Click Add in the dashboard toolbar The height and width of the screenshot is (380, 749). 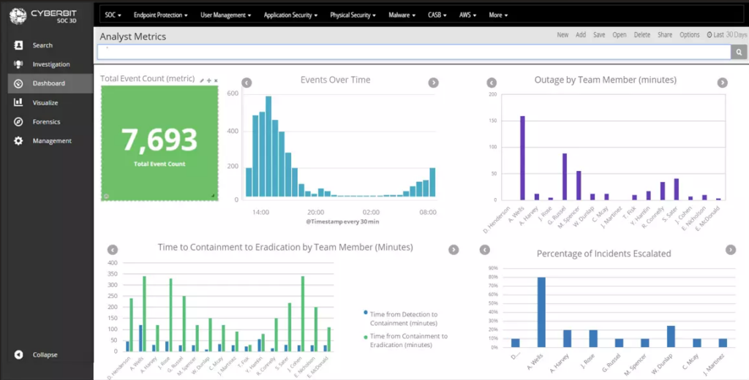pyautogui.click(x=581, y=35)
